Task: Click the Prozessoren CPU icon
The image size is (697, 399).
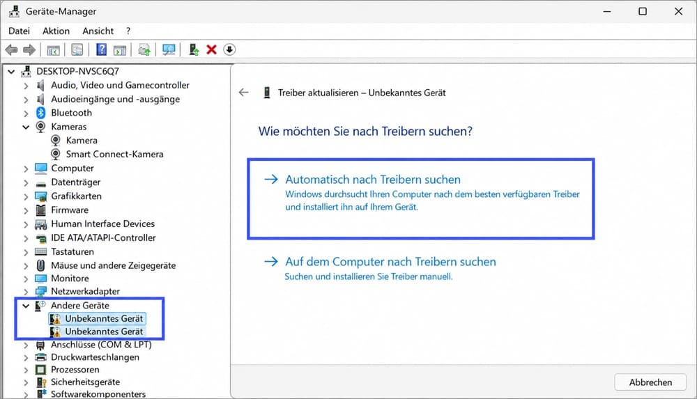Action: coord(41,370)
